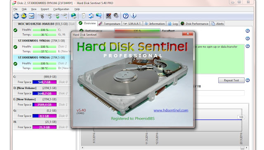This screenshot has height=150, width=264.
Task: Open the www.hdsentinel.com link
Action: (171, 110)
